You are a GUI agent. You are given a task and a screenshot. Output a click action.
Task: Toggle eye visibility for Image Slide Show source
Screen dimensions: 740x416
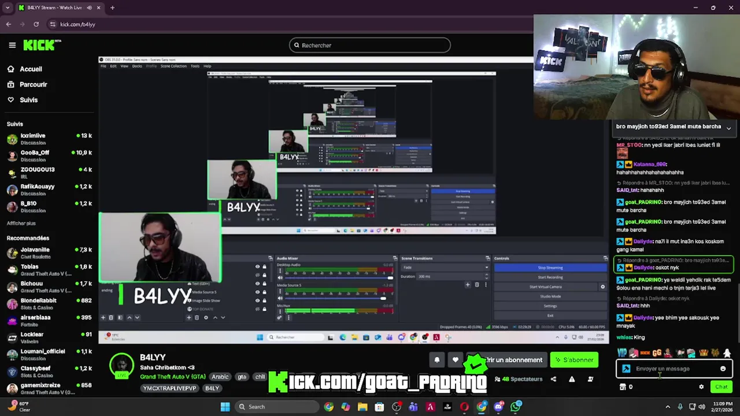(x=257, y=300)
